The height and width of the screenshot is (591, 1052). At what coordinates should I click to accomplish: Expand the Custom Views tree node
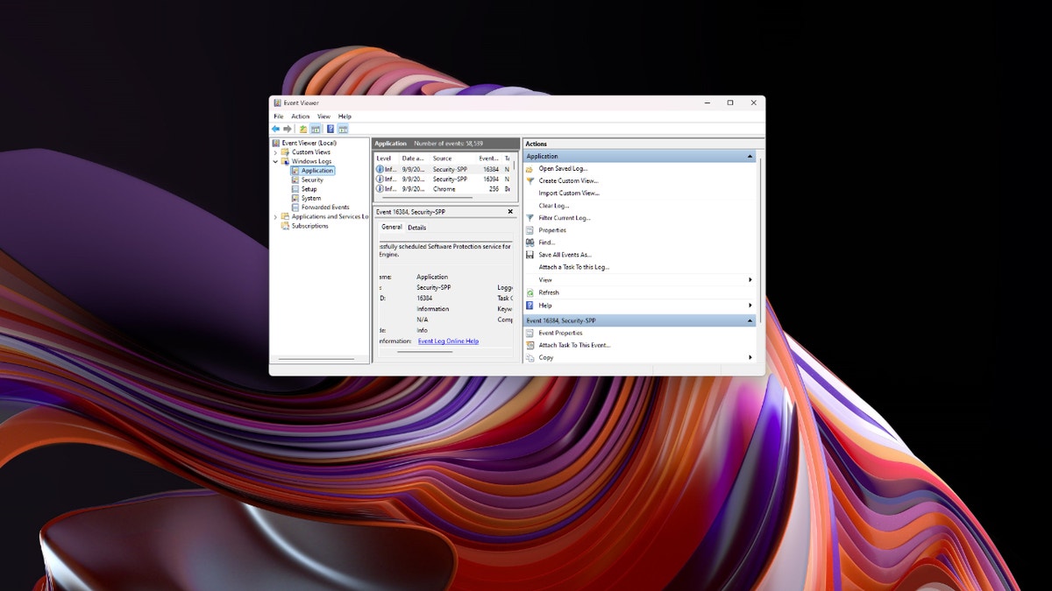tap(275, 152)
